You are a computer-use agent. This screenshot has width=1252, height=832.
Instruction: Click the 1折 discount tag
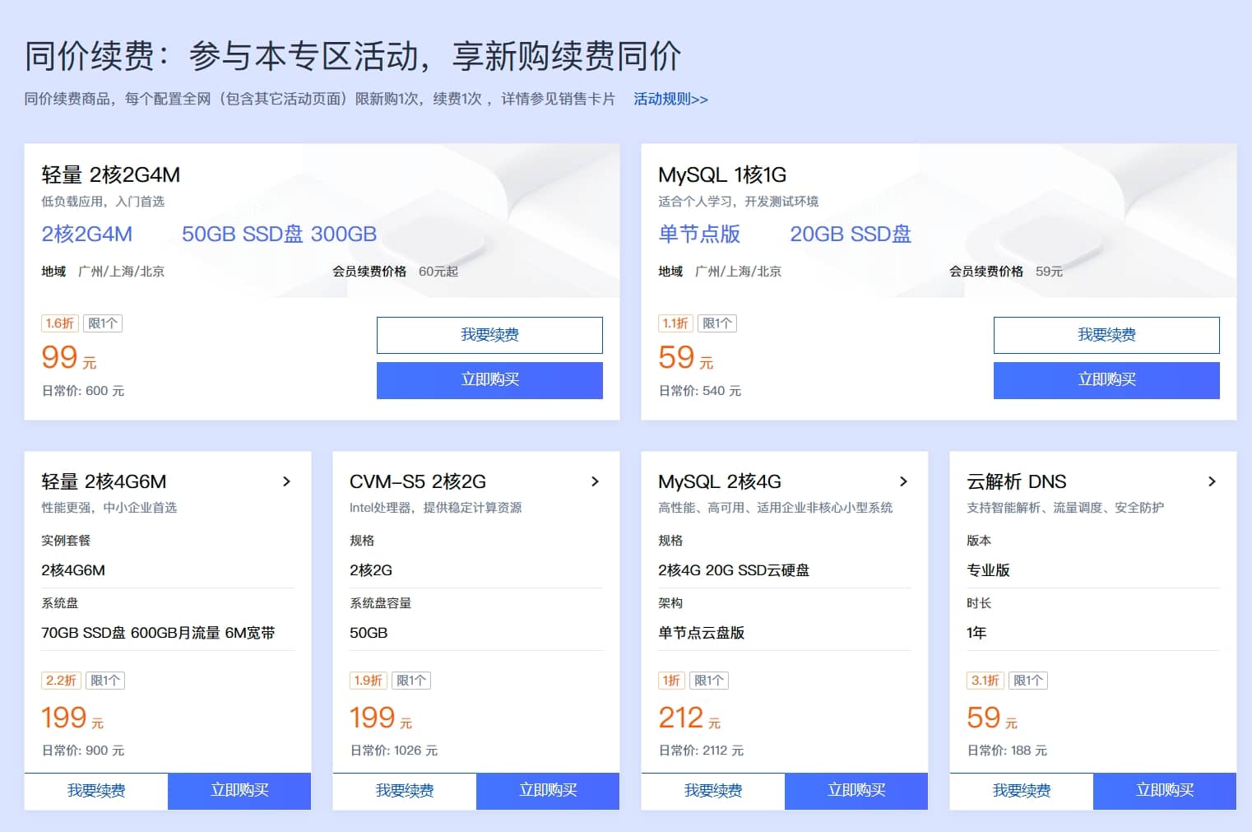671,681
